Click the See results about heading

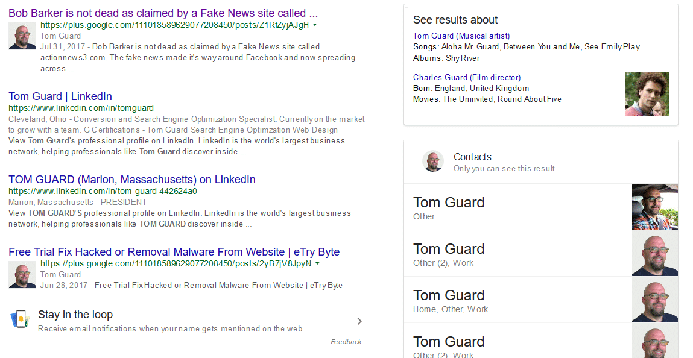(x=455, y=20)
